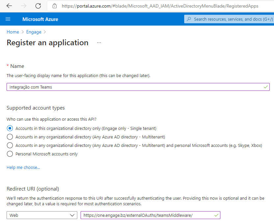Viewport: 274px width, 223px height.
Task: Click the Redirect URI (optional) heading
Action: [x=33, y=189]
